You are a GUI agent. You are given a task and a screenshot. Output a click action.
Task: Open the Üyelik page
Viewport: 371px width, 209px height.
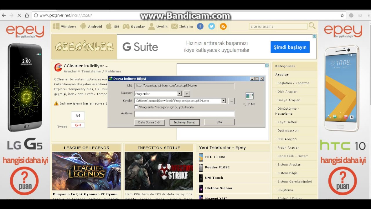(x=158, y=26)
